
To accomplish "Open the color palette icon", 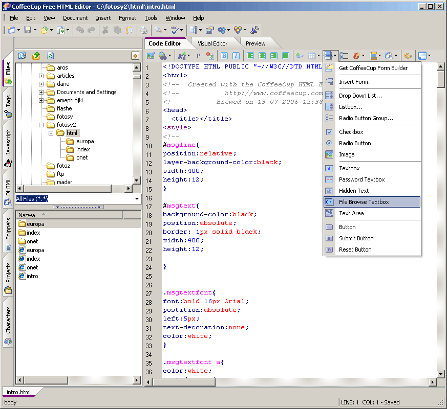I will pos(408,56).
